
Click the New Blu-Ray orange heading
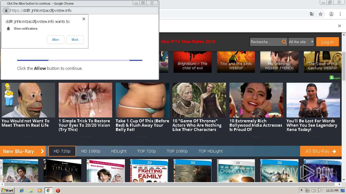[x=23, y=151]
